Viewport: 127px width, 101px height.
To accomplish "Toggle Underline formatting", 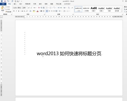I will 19,11.
